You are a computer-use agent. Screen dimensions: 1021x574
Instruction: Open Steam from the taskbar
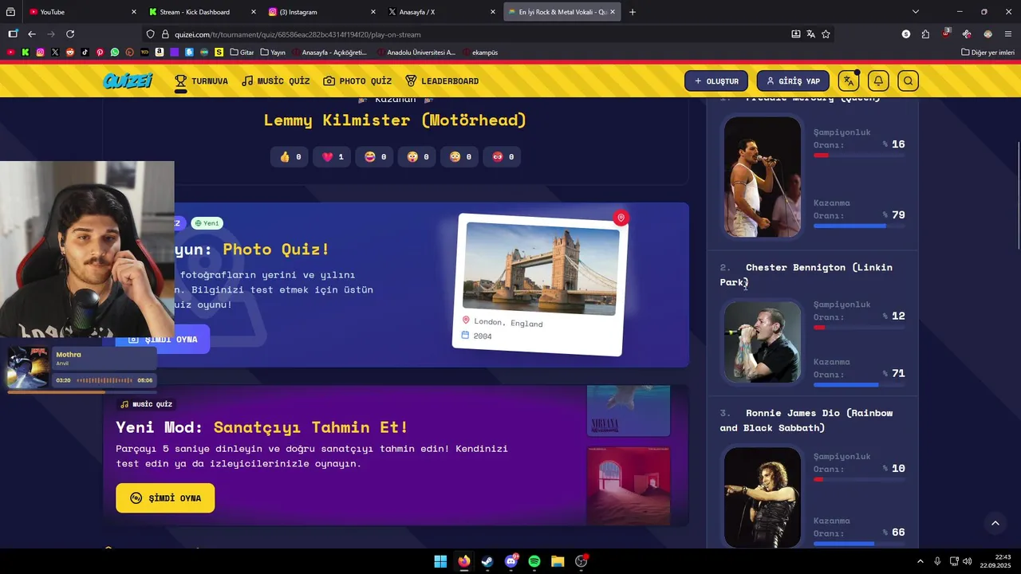click(x=487, y=561)
